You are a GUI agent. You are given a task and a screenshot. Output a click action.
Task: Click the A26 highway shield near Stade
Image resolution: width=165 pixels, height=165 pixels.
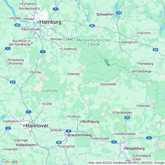click(17, 25)
